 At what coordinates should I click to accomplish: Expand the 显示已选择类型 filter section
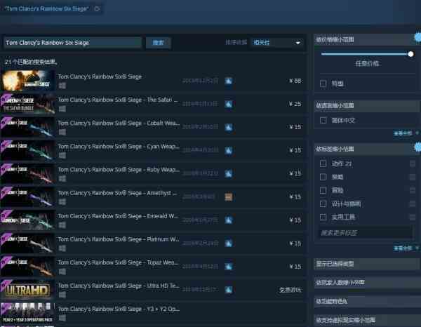pyautogui.click(x=367, y=264)
